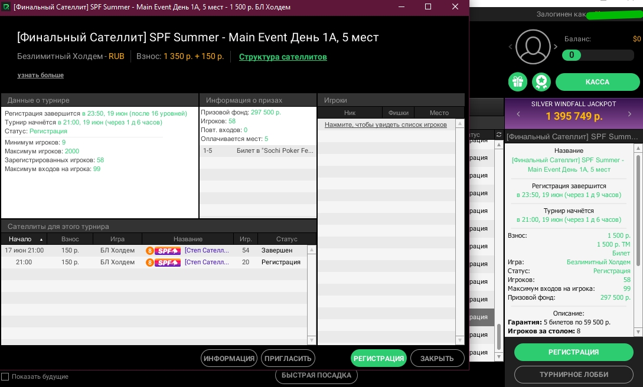This screenshot has height=387, width=643.
Task: Click the refresh icon in lobby list header
Action: coord(499,135)
